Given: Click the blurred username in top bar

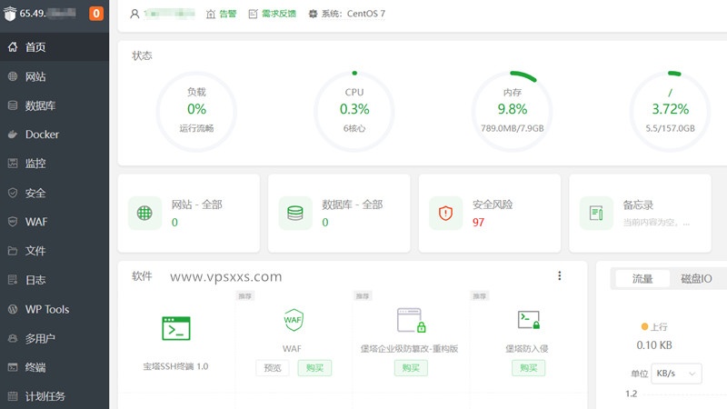Looking at the screenshot, I should [169, 14].
